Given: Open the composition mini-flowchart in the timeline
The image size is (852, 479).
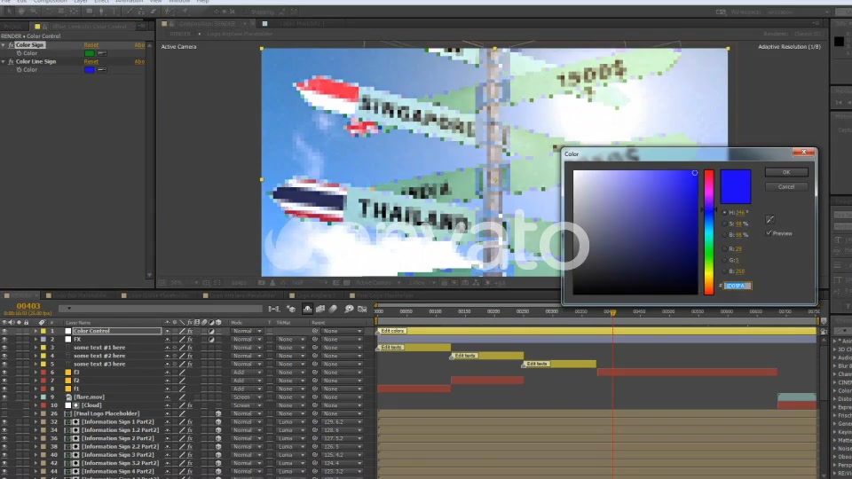Looking at the screenshot, I should point(274,309).
